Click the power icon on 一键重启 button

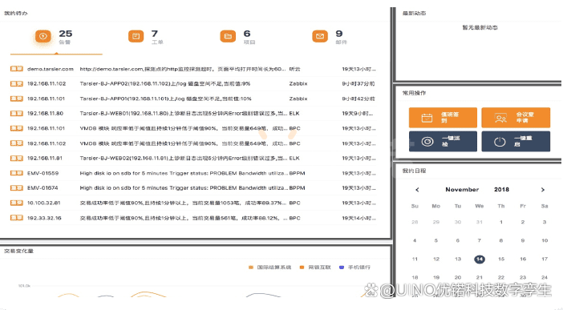(500, 142)
